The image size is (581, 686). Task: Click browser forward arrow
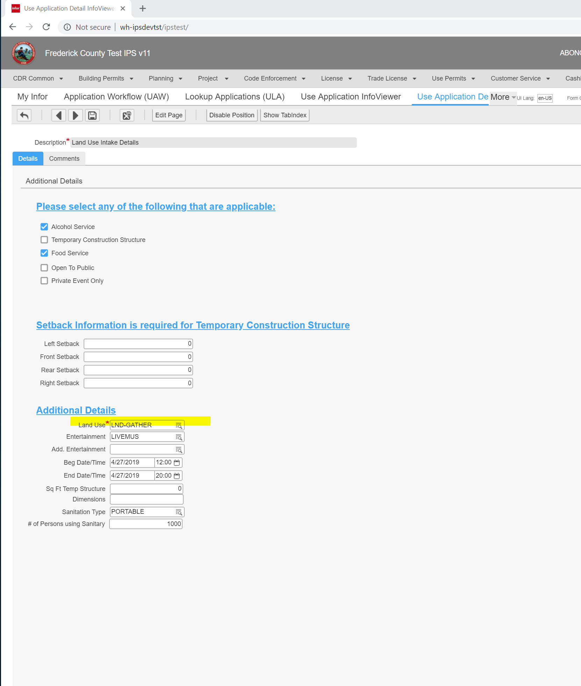coord(29,27)
